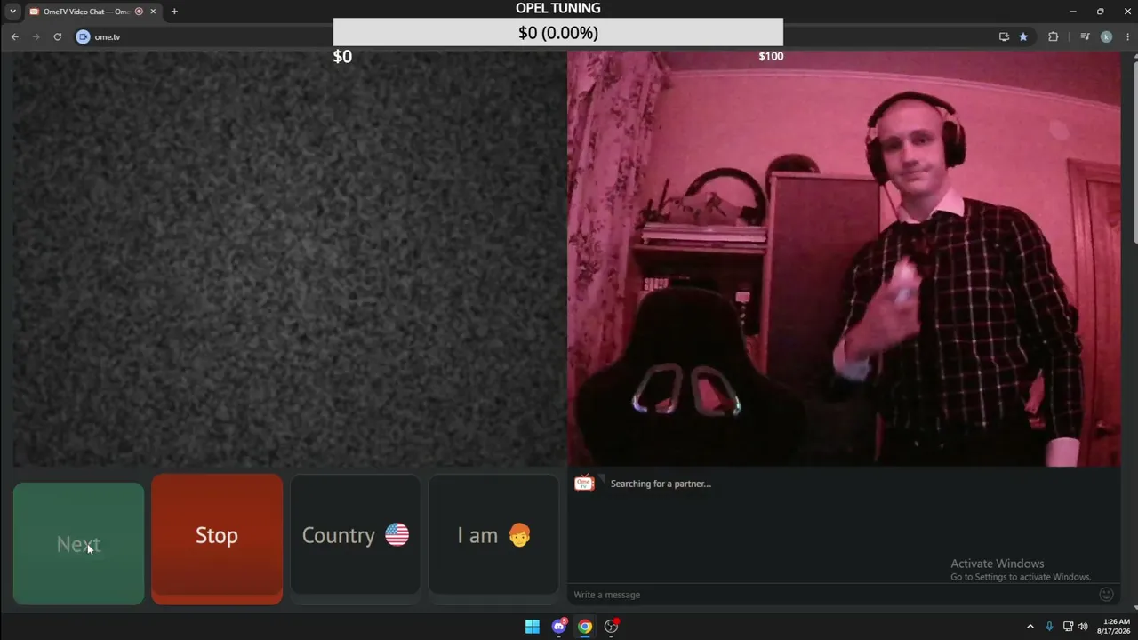Image resolution: width=1138 pixels, height=640 pixels.
Task: Open Discord from the taskbar
Action: coord(558,627)
